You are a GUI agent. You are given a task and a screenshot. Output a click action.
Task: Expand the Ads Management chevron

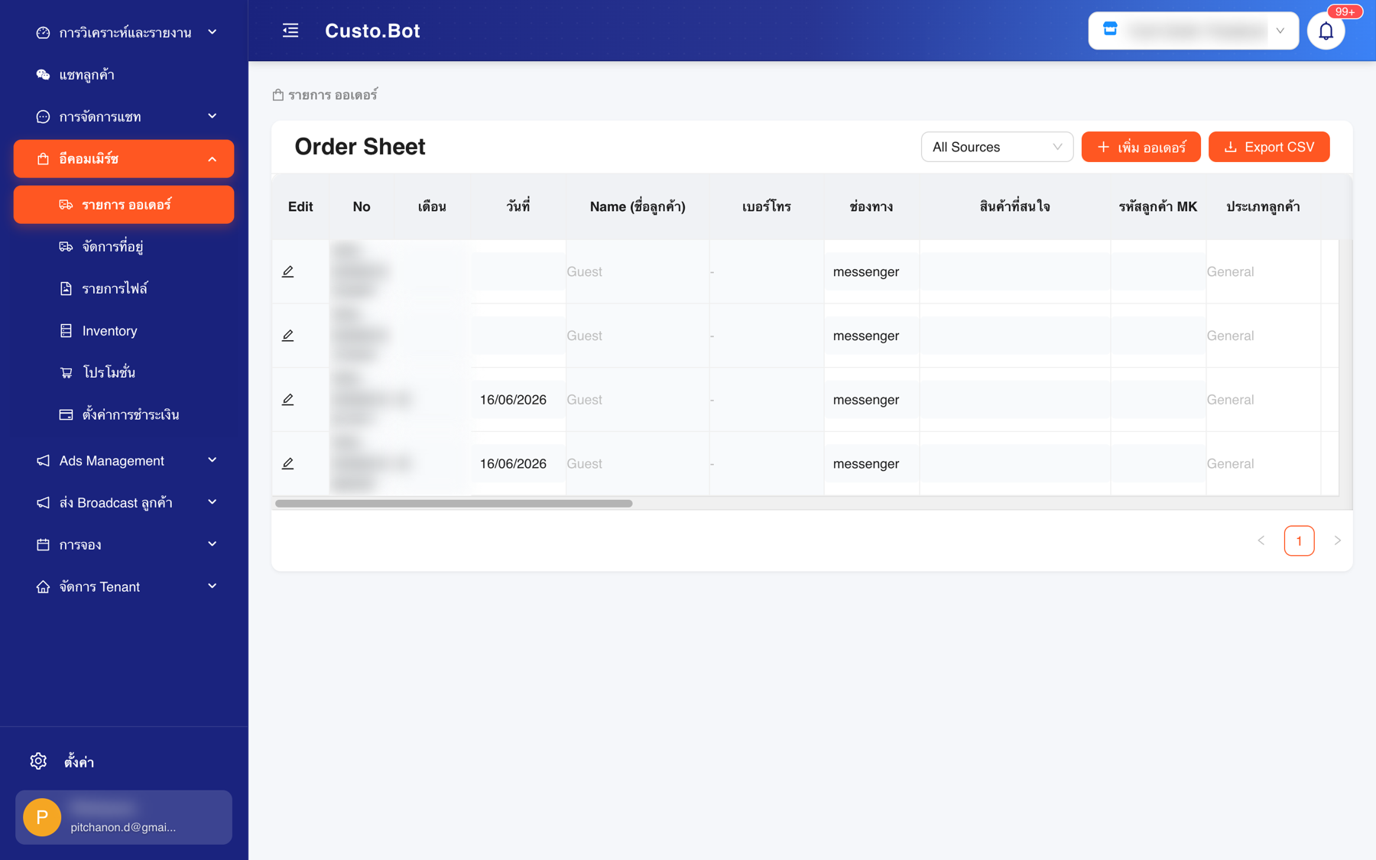coord(213,460)
